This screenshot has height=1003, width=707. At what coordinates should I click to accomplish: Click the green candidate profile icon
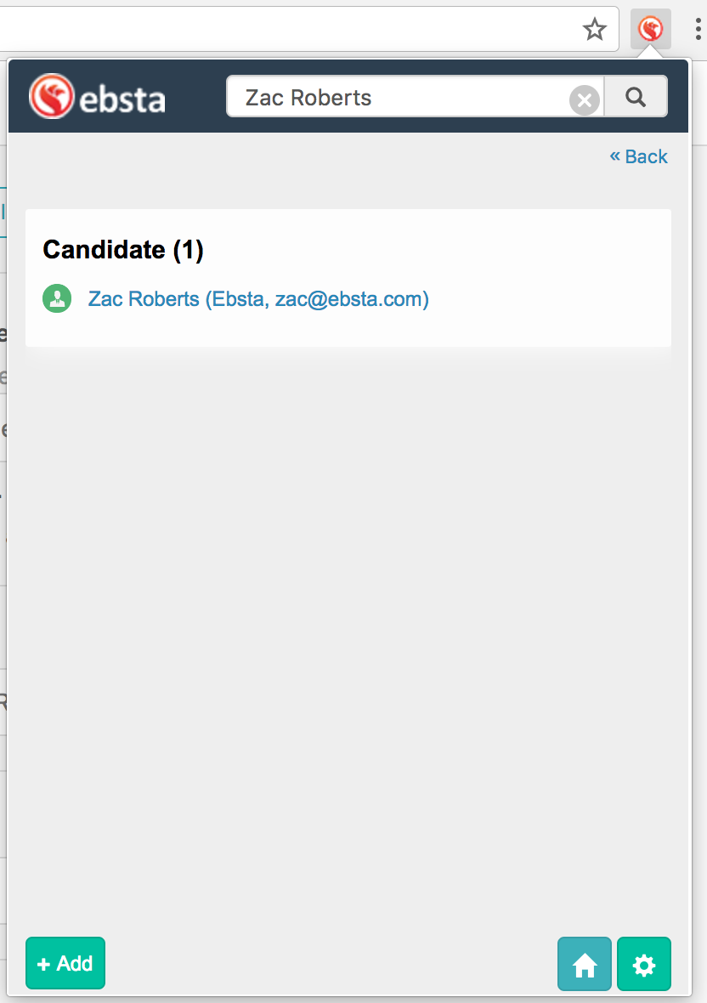(x=57, y=299)
